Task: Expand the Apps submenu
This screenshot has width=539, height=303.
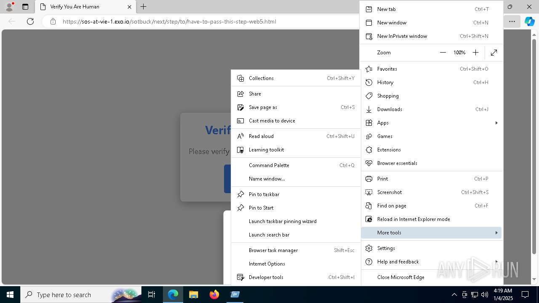Action: 431,123
